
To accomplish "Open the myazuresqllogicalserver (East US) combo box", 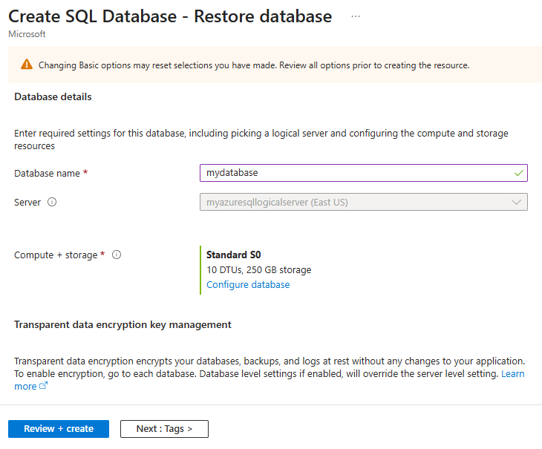I will [363, 202].
